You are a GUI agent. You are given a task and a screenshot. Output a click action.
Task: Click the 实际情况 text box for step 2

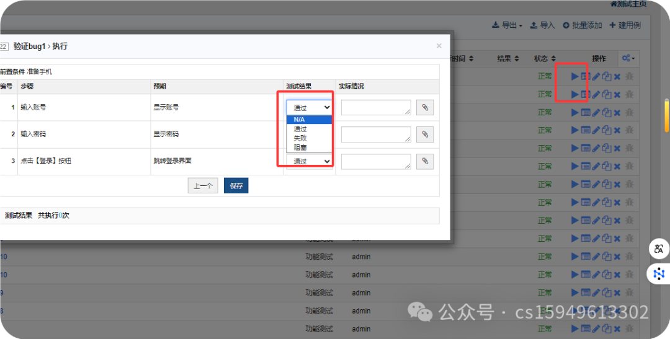click(376, 134)
